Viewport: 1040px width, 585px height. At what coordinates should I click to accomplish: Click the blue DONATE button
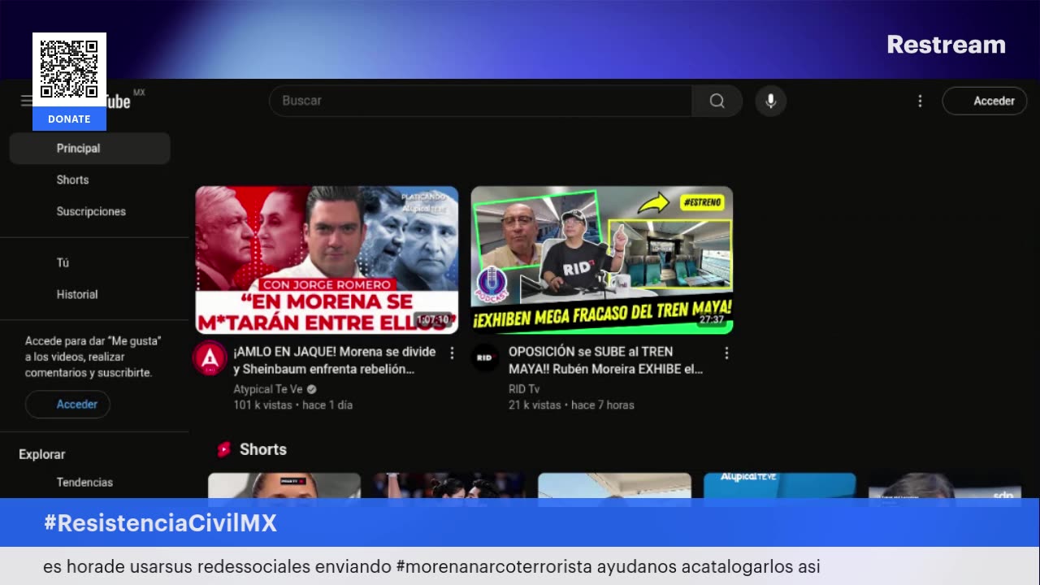coord(69,119)
